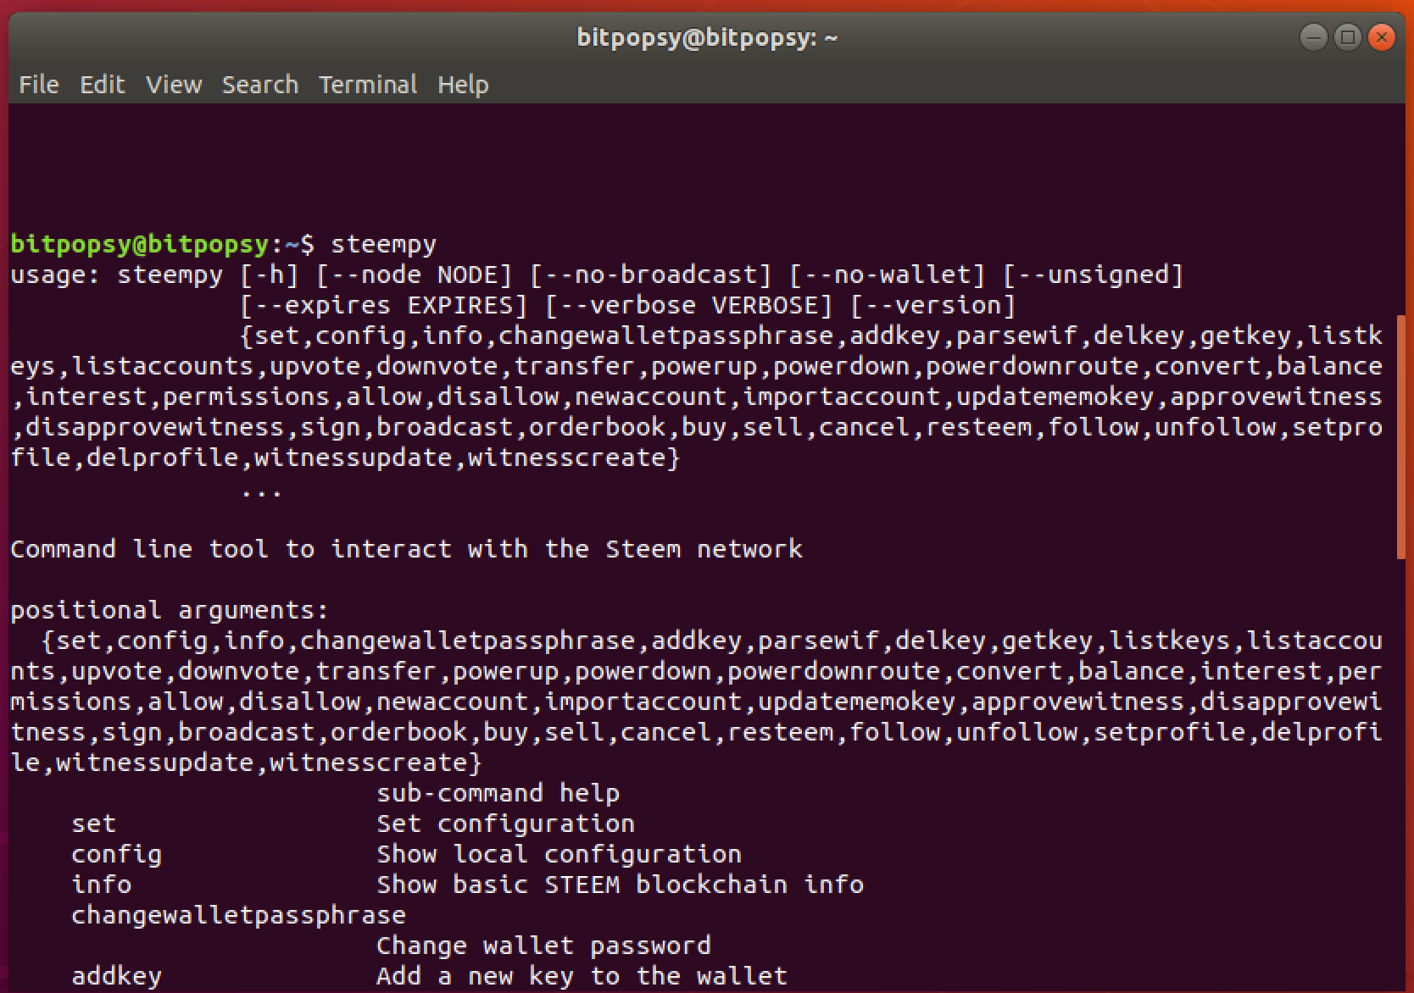Click the 'positional arguments:' heading
This screenshot has width=1414, height=993.
tap(170, 610)
